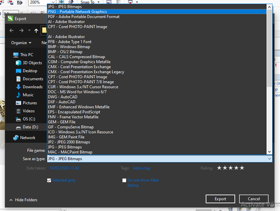Viewport: 280px width, 211px height.
Task: Choose CAL - CALS Compressed Bitmap
Action: [x=157, y=57]
